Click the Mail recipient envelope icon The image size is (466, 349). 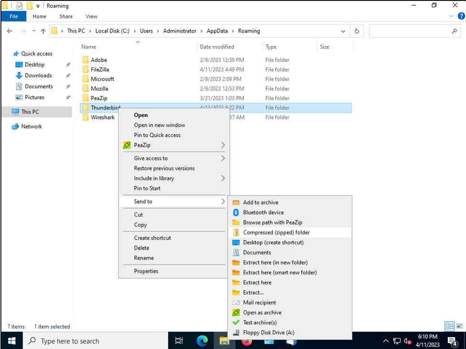coord(236,303)
